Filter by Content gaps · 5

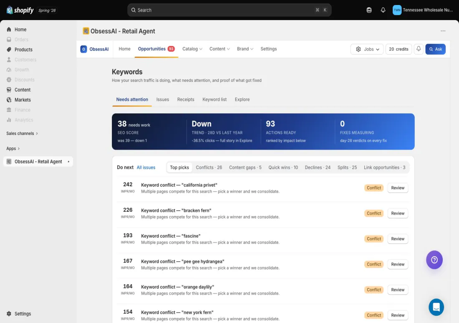tap(245, 168)
